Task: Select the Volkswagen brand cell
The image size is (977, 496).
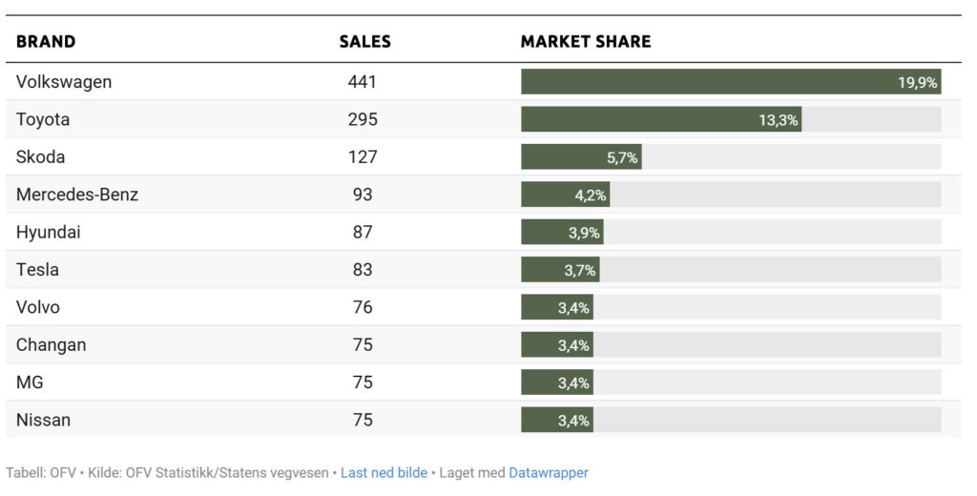Action: pyautogui.click(x=64, y=82)
